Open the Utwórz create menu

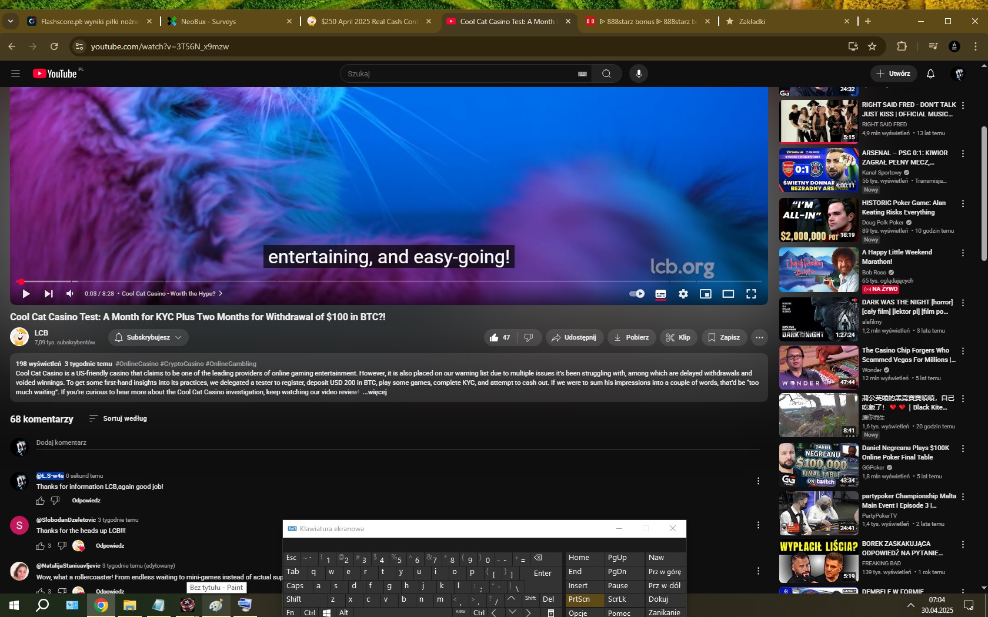point(893,73)
